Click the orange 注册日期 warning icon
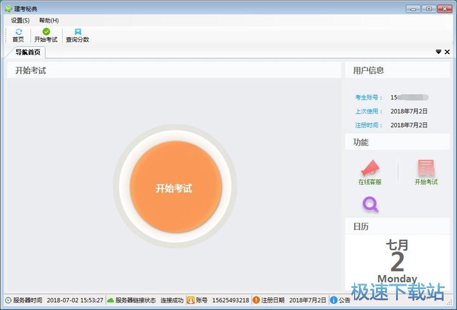The image size is (457, 310). pos(256,300)
